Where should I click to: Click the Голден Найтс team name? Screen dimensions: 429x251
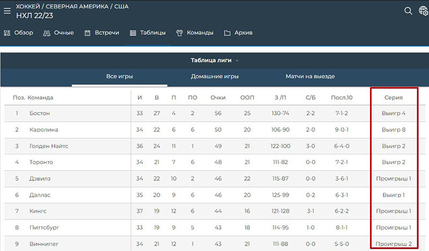pos(48,146)
